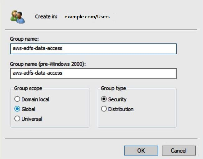This screenshot has width=203, height=159.
Task: Switch group type to Distribution
Action: (x=104, y=109)
